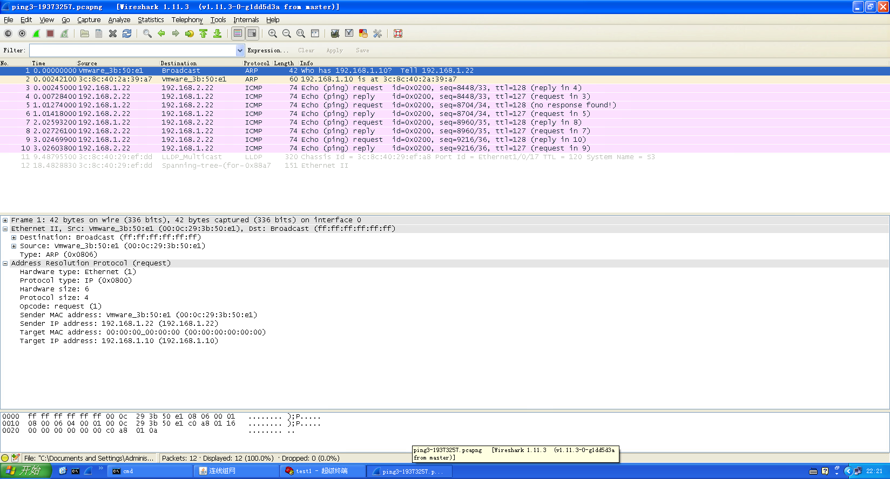
Task: Go back in packet history
Action: point(161,33)
